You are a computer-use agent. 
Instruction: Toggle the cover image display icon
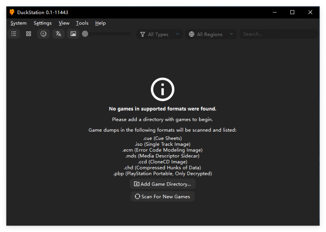point(73,34)
